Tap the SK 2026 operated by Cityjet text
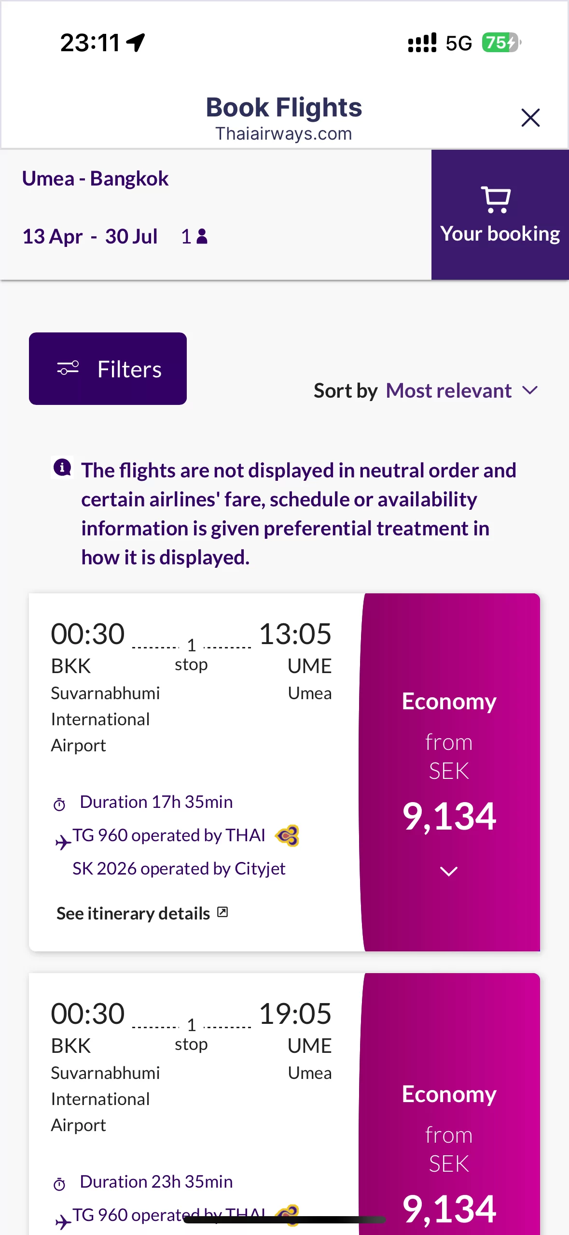Viewport: 569px width, 1235px height. tap(179, 869)
